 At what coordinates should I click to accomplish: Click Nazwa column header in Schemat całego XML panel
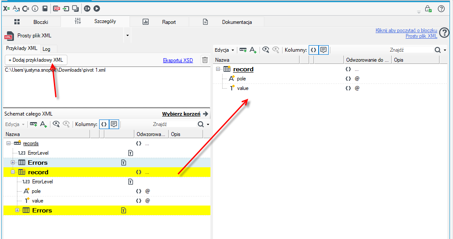tap(47, 134)
